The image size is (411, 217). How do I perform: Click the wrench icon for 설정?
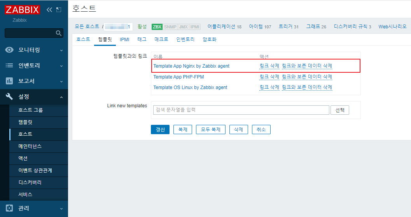(9, 96)
